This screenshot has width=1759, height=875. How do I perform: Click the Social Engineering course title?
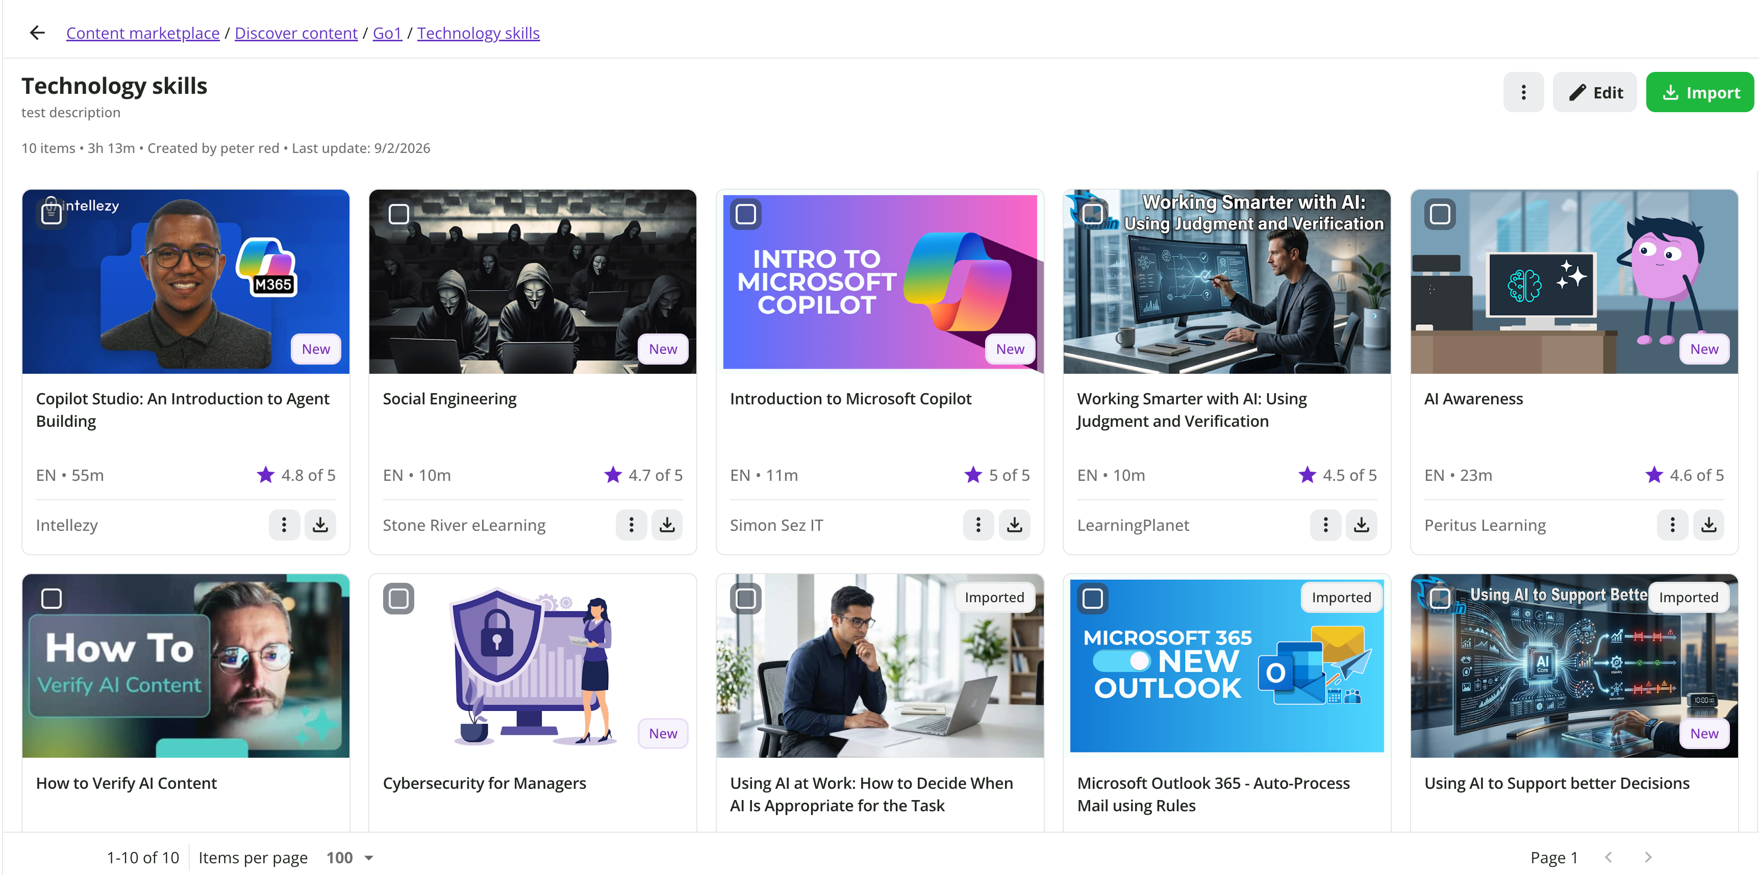[449, 399]
